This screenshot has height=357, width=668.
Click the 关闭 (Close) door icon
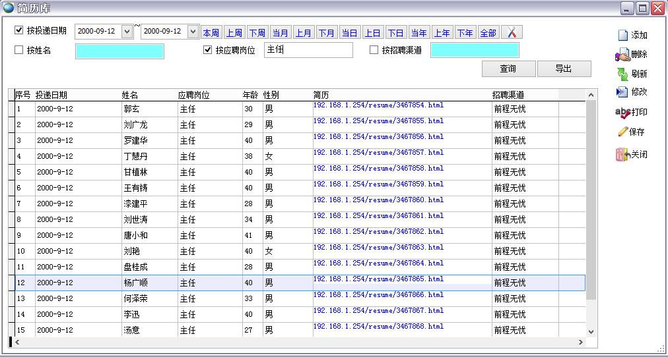[622, 155]
